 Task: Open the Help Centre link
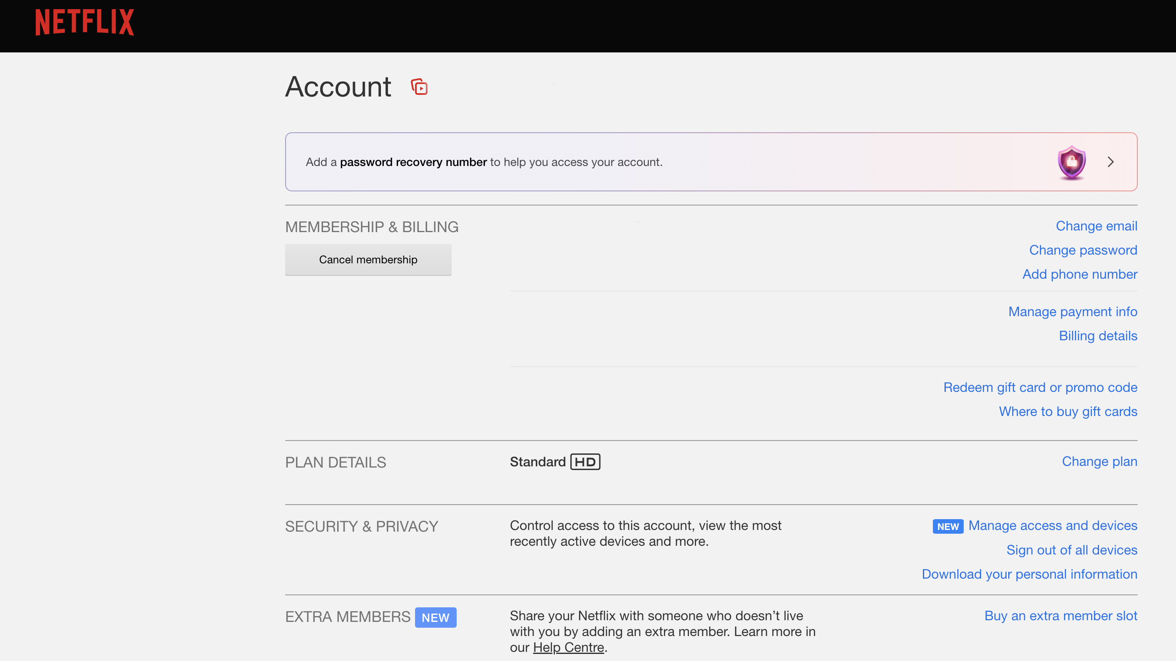(x=568, y=647)
